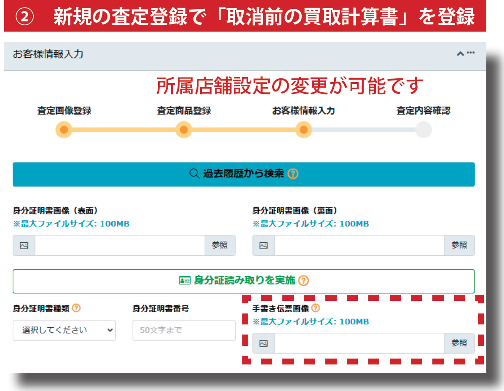The height and width of the screenshot is (391, 504).
Task: Jump to the 査定商品登録 step
Action: pyautogui.click(x=184, y=130)
